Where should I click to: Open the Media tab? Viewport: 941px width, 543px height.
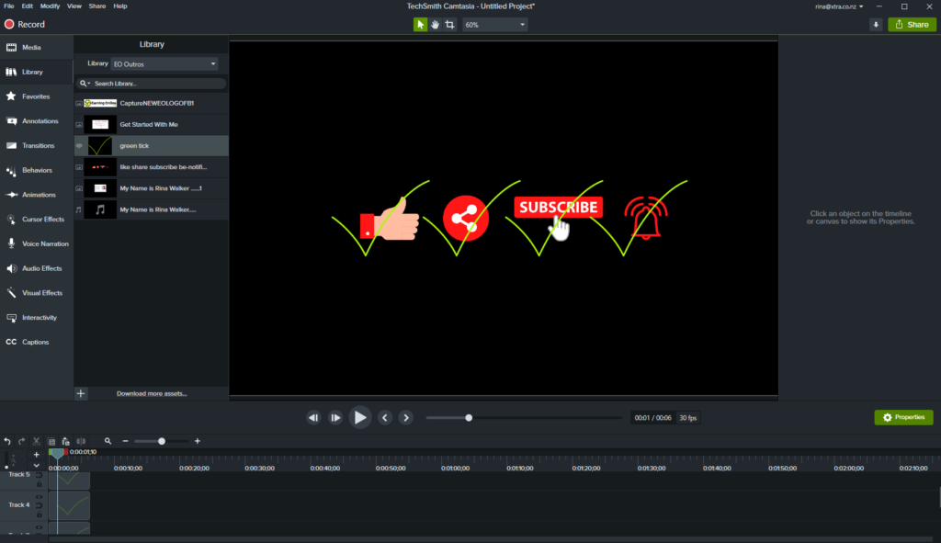[x=36, y=48]
